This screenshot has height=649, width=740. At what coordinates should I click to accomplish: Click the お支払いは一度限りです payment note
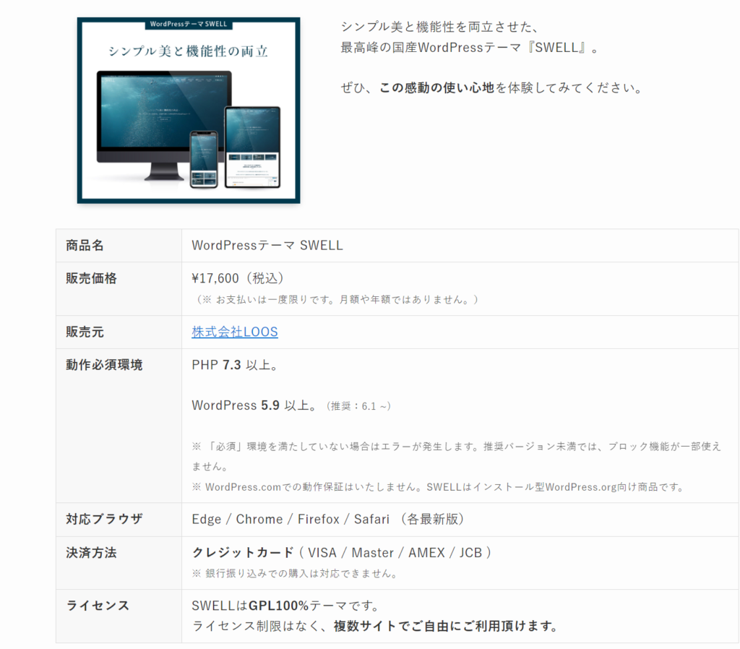337,300
